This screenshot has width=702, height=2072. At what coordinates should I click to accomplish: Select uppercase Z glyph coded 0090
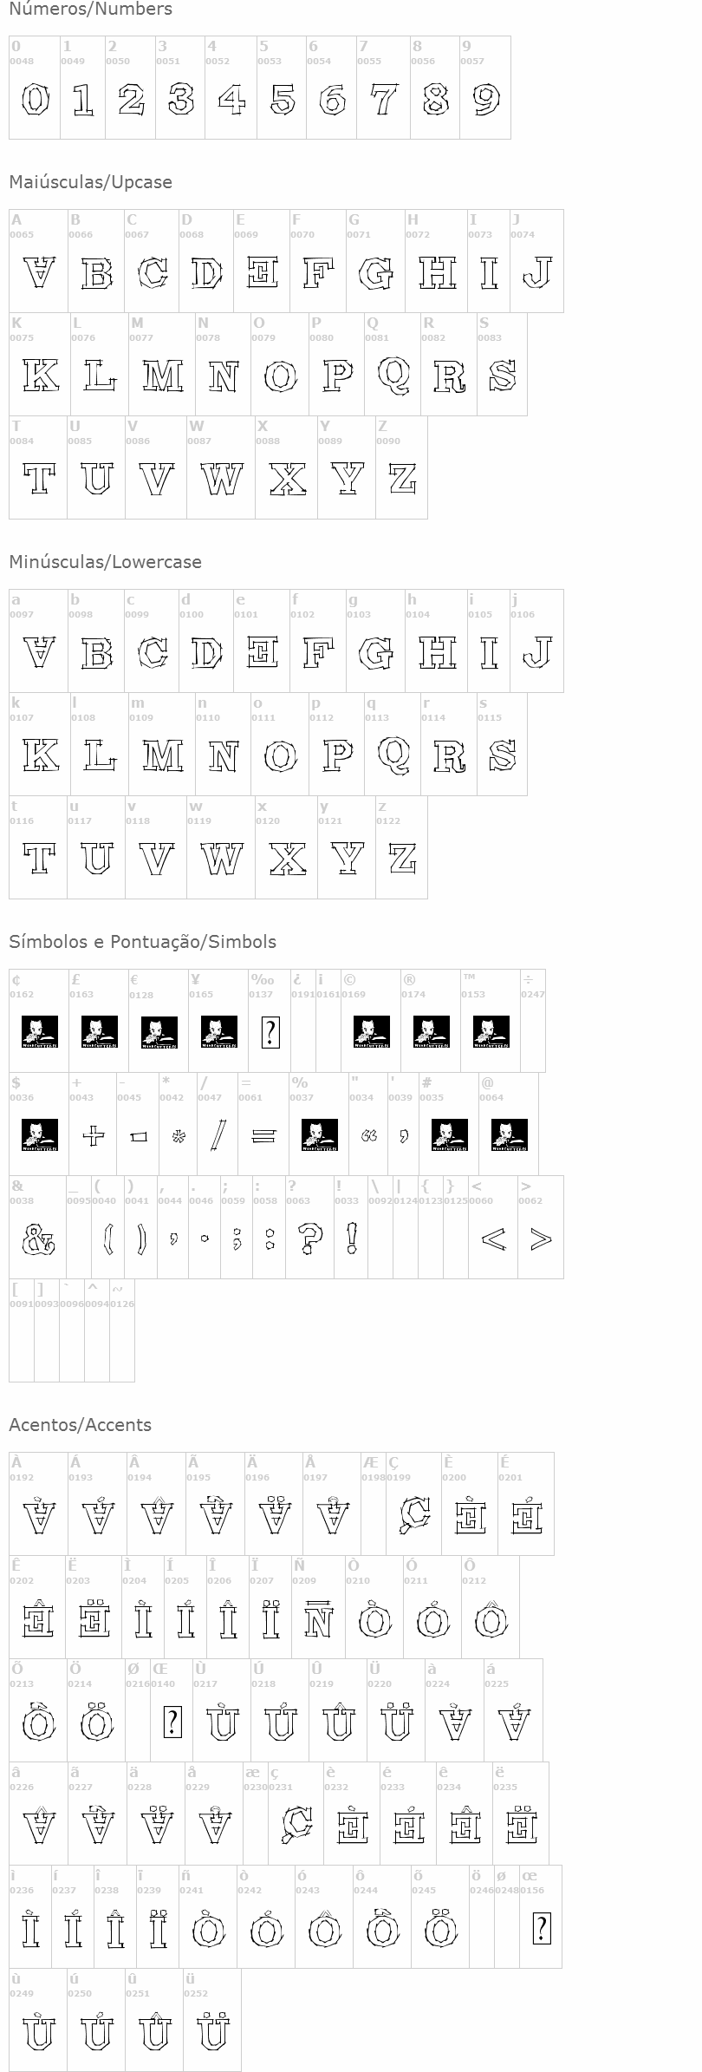tap(402, 478)
